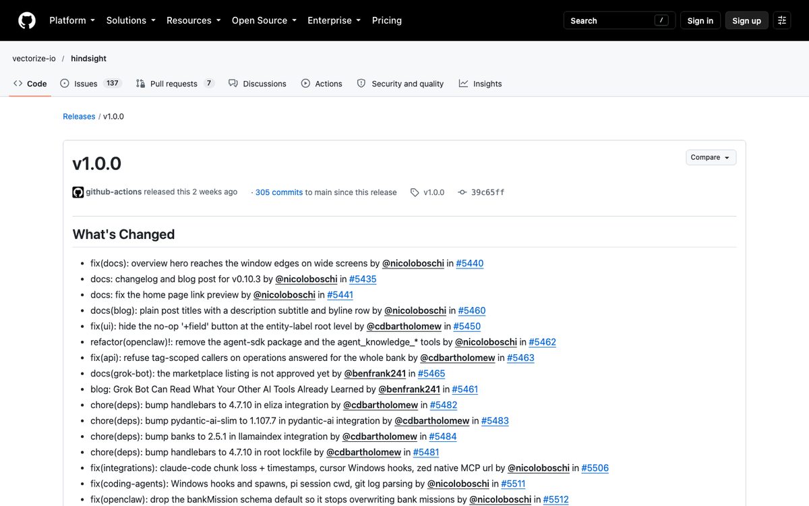Open the Insights tab

[481, 84]
